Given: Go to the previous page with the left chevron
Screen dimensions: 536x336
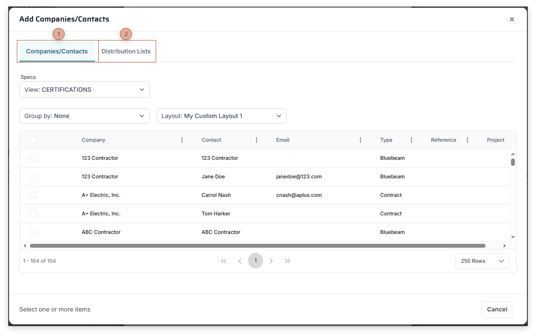Looking at the screenshot, I should (240, 261).
